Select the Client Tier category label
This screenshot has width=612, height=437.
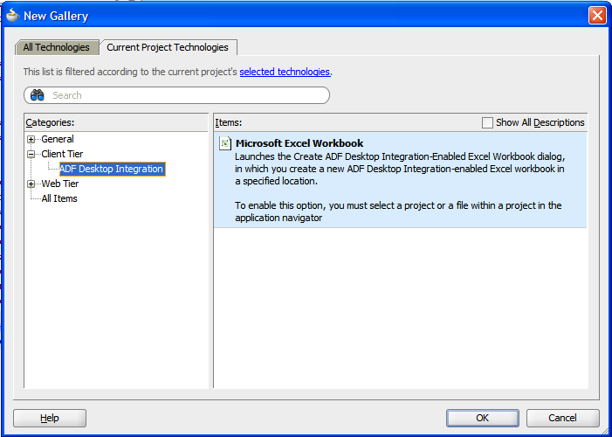click(62, 154)
